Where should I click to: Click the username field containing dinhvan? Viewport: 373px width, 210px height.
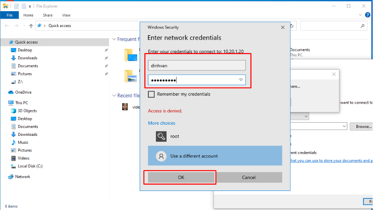(197, 65)
